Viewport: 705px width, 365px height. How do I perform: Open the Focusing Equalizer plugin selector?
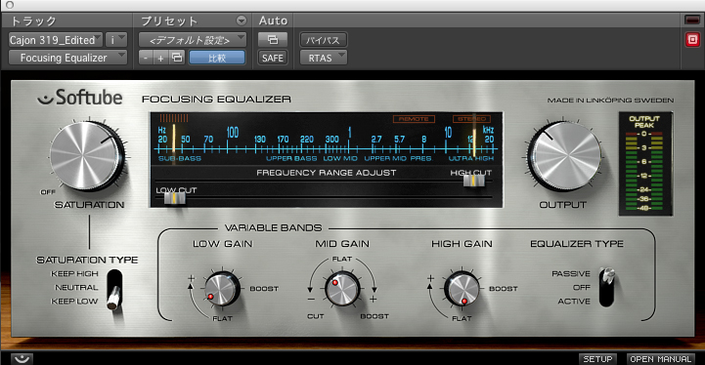(x=67, y=58)
